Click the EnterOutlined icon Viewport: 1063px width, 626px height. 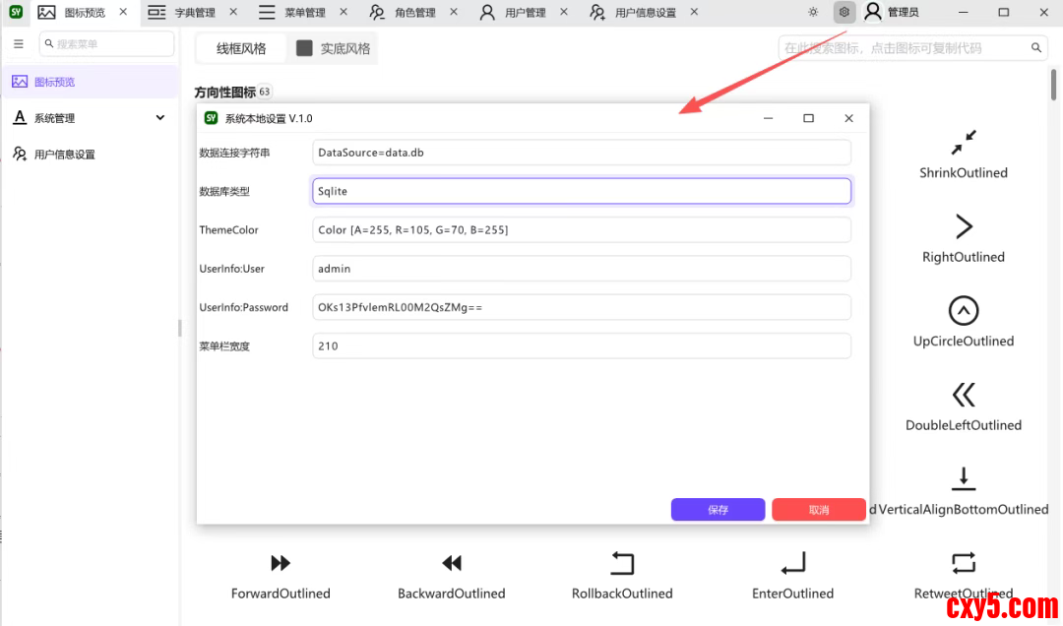[792, 563]
